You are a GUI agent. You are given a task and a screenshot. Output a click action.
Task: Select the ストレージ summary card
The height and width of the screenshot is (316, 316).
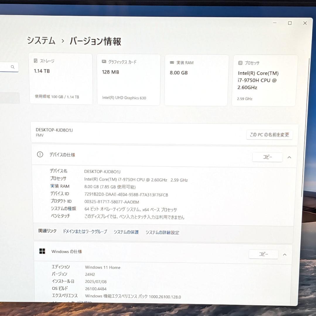[60, 79]
